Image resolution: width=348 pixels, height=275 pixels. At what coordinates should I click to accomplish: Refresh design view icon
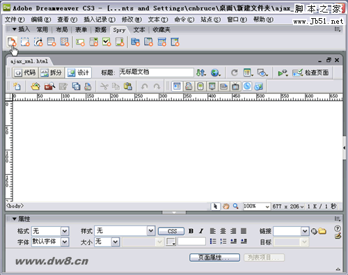point(235,72)
